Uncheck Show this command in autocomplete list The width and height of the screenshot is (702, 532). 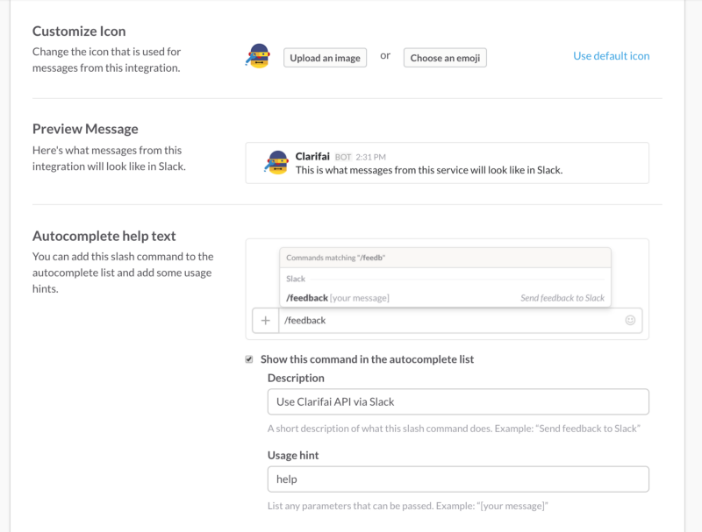pos(249,359)
